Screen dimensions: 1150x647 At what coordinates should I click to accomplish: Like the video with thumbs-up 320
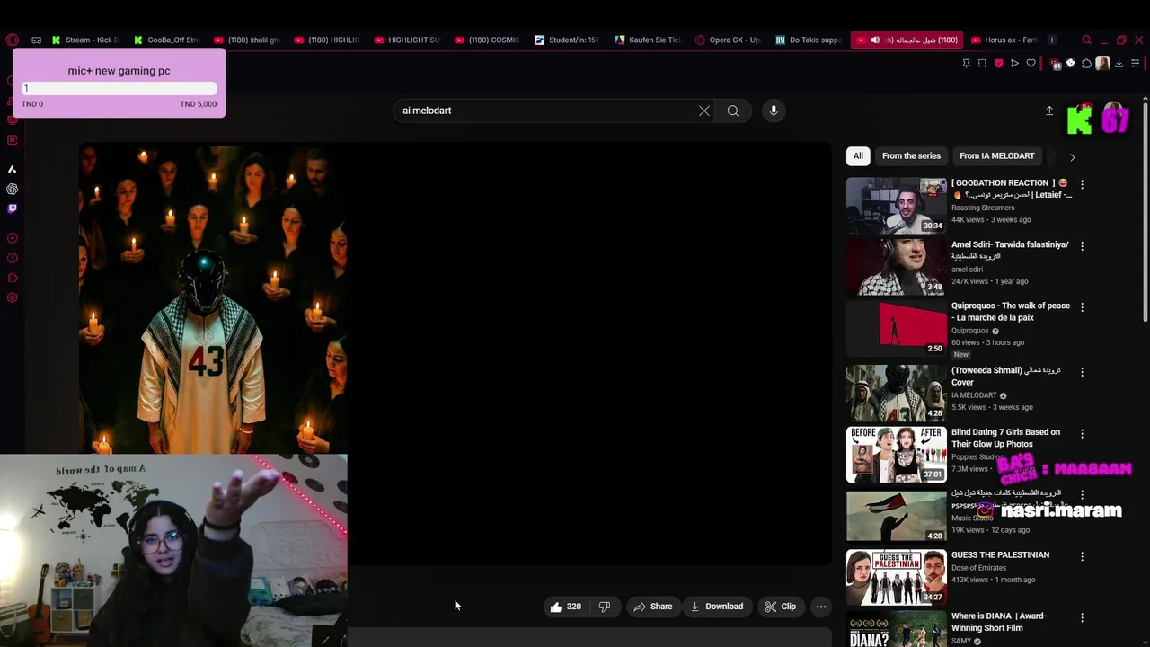click(565, 607)
